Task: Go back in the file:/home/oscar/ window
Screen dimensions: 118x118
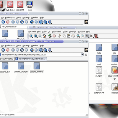Action: 35,36
